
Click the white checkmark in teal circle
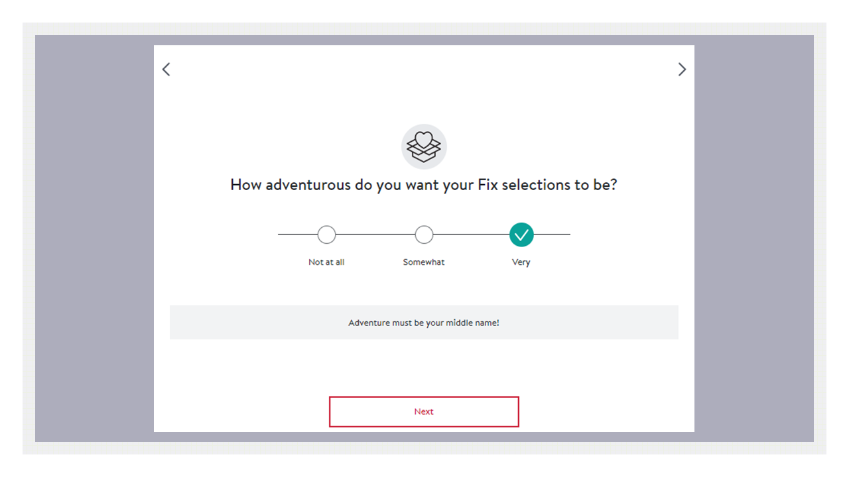pos(521,235)
